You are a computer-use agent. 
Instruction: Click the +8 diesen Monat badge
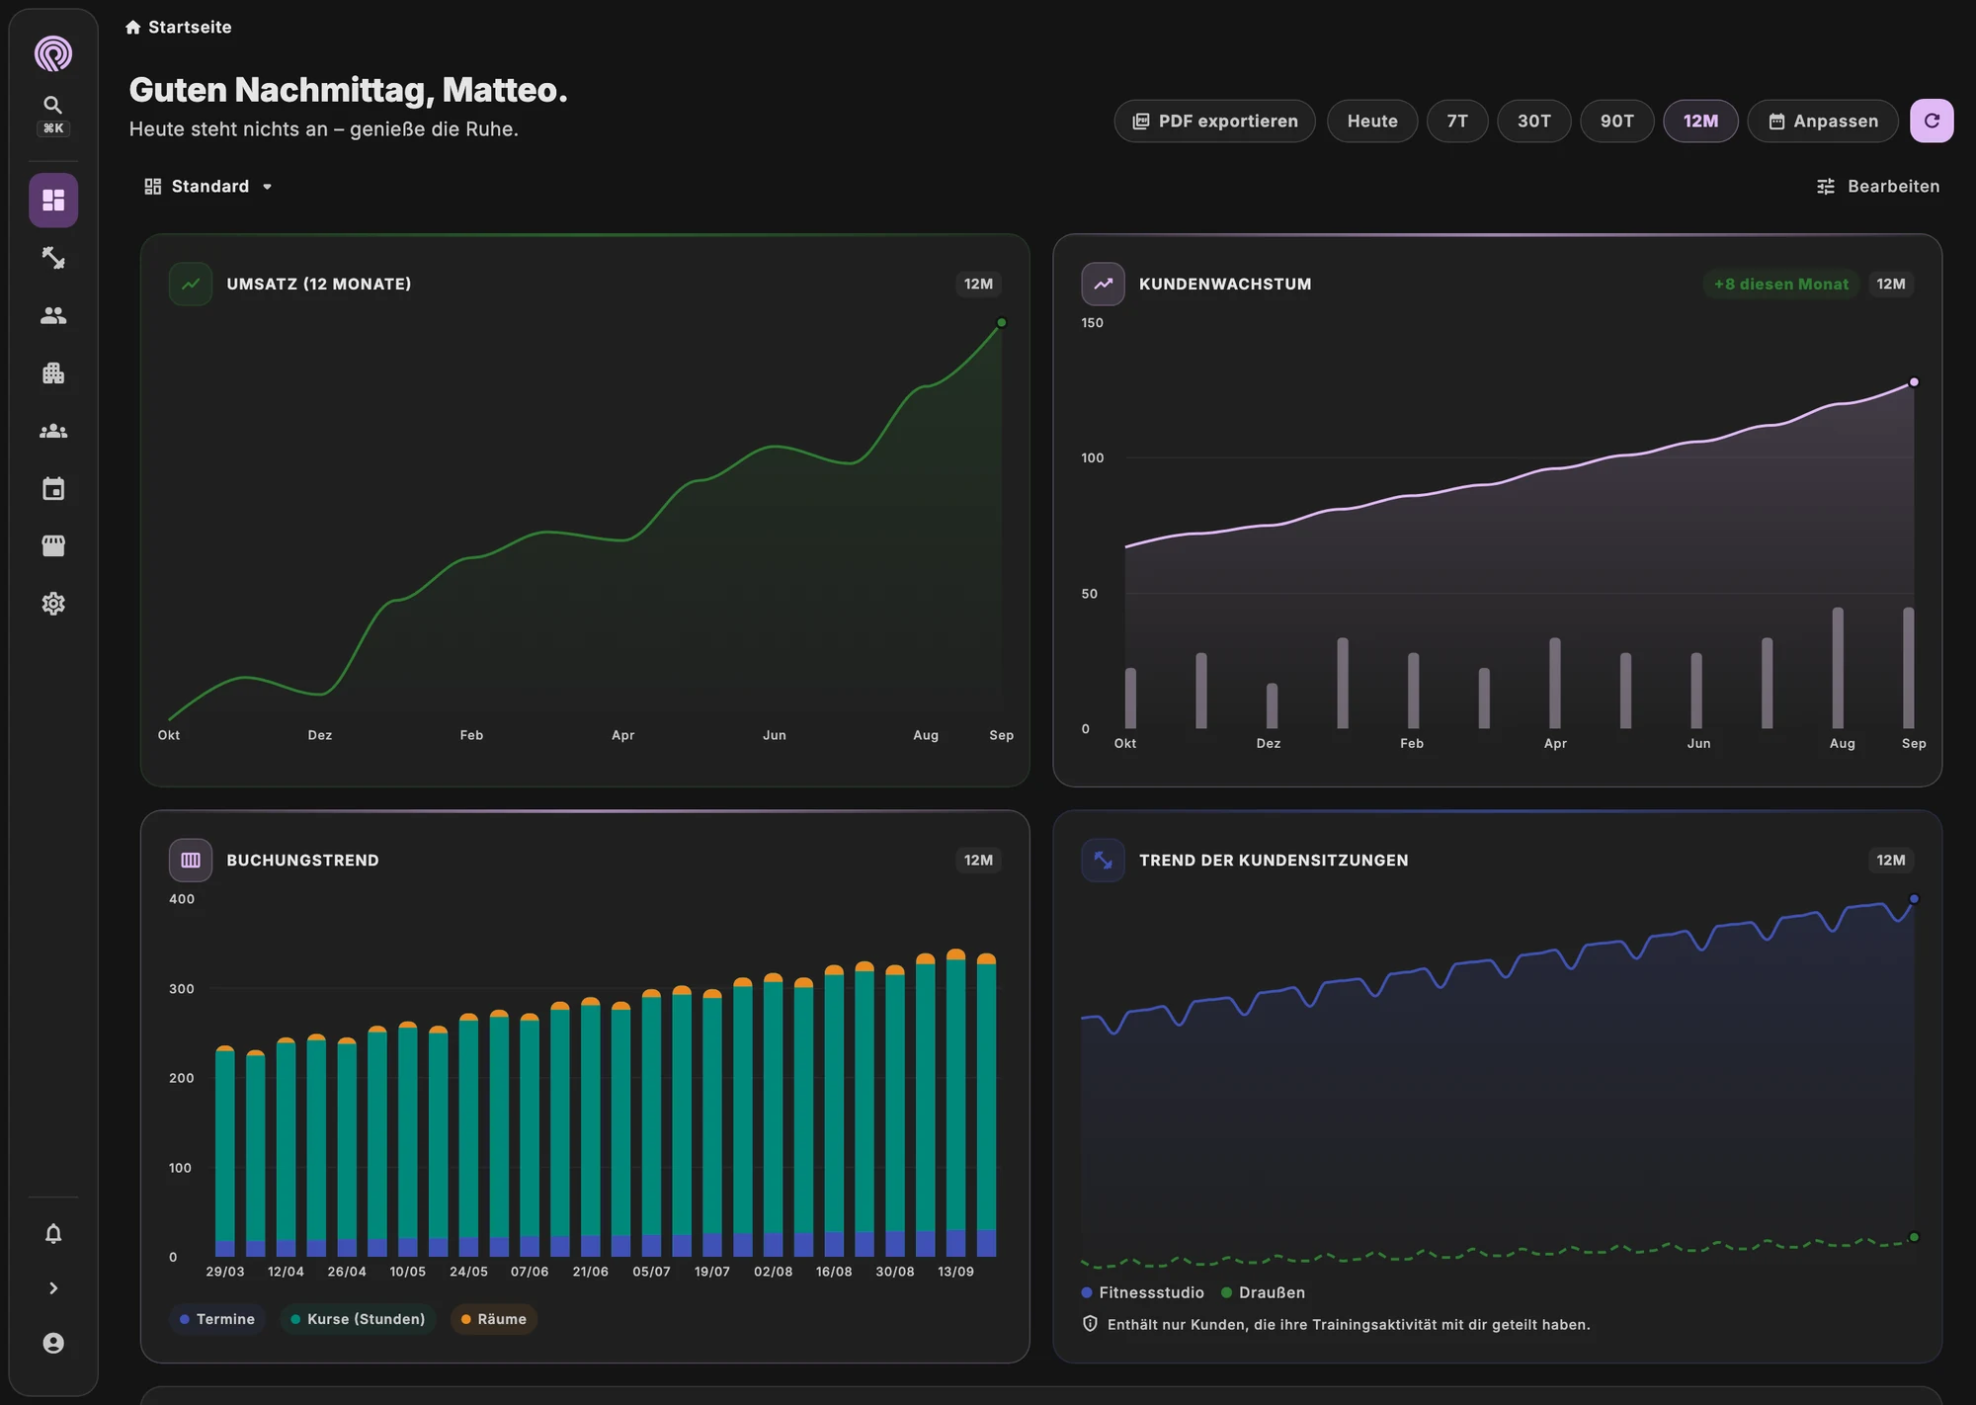pyautogui.click(x=1780, y=284)
